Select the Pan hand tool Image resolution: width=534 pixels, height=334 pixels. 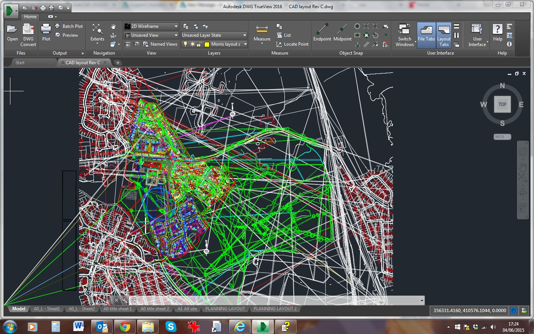(113, 26)
